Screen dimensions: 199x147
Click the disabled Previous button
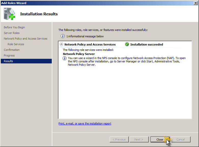(119, 140)
